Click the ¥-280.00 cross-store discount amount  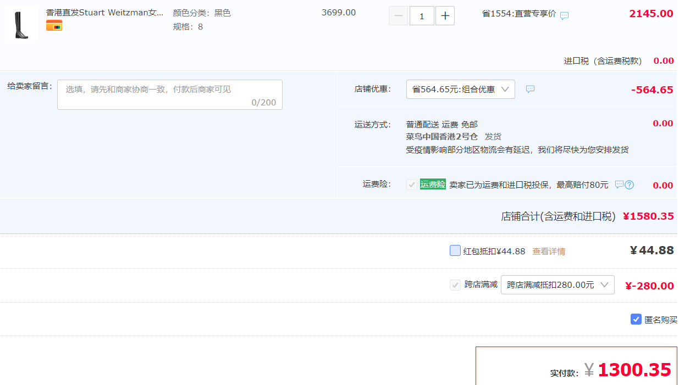click(649, 286)
